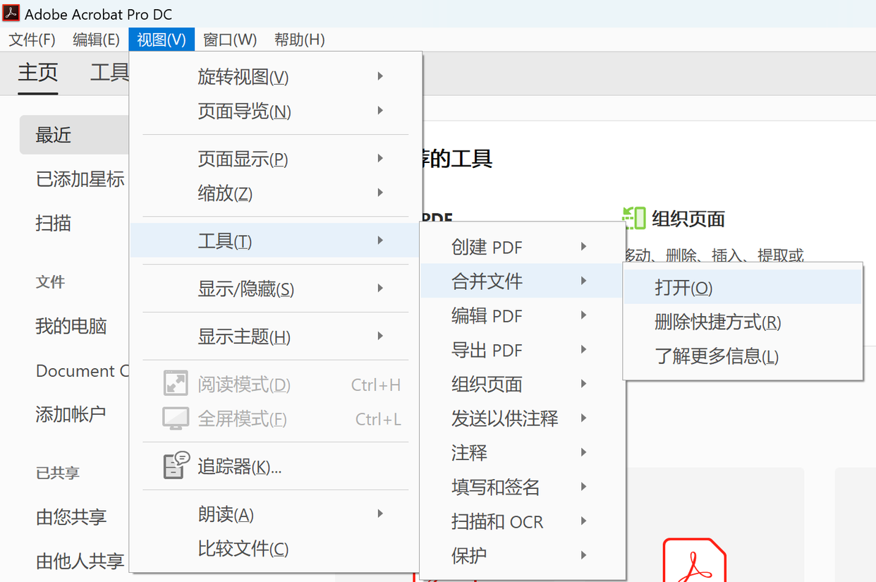Screen dimensions: 876x582
Task: Expand the 显示/隐藏(S) submenu
Action: point(275,289)
